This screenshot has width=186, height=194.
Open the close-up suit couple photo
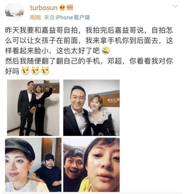[91, 108]
